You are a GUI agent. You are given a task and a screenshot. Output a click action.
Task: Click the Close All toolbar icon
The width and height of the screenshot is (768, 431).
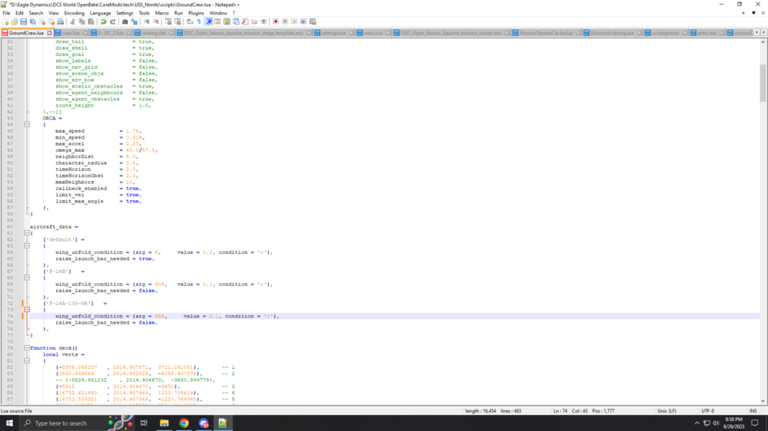[x=51, y=21]
